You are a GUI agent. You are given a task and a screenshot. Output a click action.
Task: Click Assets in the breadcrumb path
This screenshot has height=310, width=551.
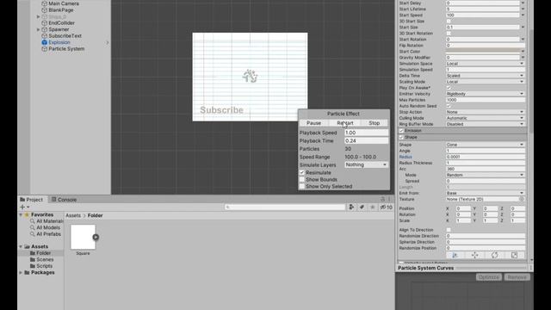click(x=73, y=215)
